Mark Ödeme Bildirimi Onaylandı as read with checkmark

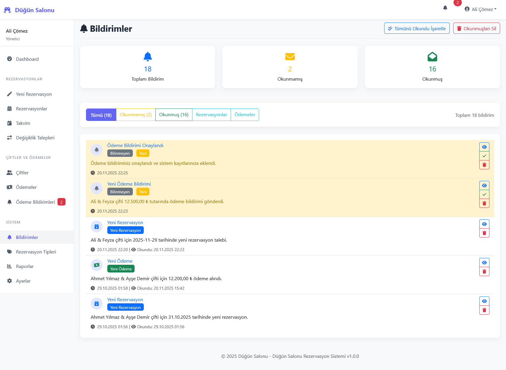484,156
